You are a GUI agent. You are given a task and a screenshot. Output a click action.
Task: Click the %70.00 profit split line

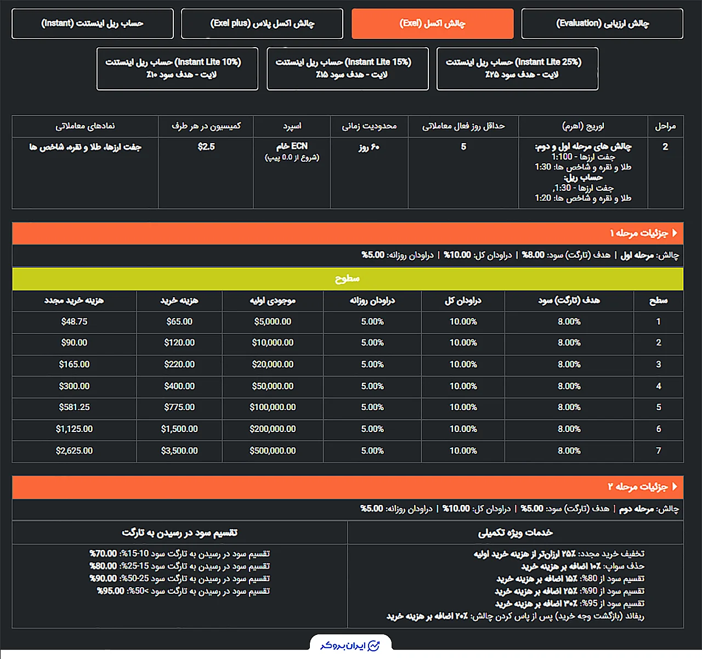point(180,554)
